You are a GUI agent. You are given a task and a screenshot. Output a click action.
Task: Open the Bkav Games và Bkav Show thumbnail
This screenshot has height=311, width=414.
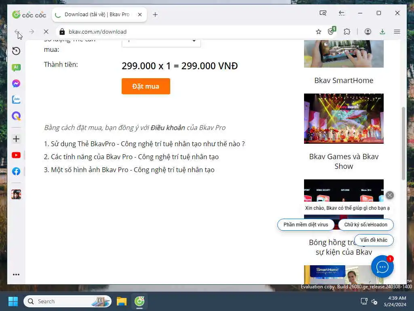344,119
